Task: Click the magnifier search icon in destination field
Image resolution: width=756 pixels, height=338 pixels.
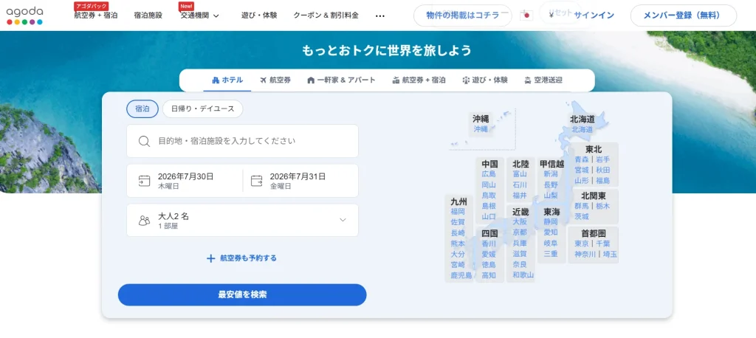Action: [144, 141]
